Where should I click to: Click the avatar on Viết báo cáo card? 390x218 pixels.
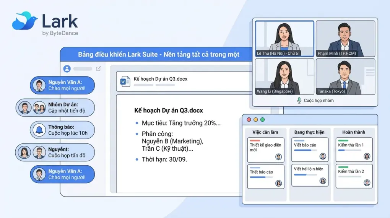click(x=323, y=156)
